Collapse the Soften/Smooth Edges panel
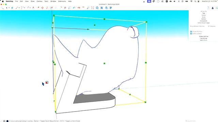Image resolution: width=218 pixels, height=122 pixels. point(204,23)
